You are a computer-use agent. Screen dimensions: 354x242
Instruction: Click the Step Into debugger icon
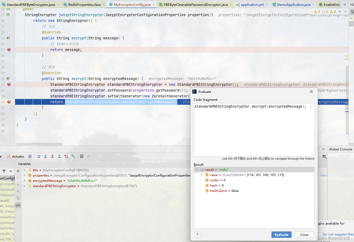coord(46,156)
